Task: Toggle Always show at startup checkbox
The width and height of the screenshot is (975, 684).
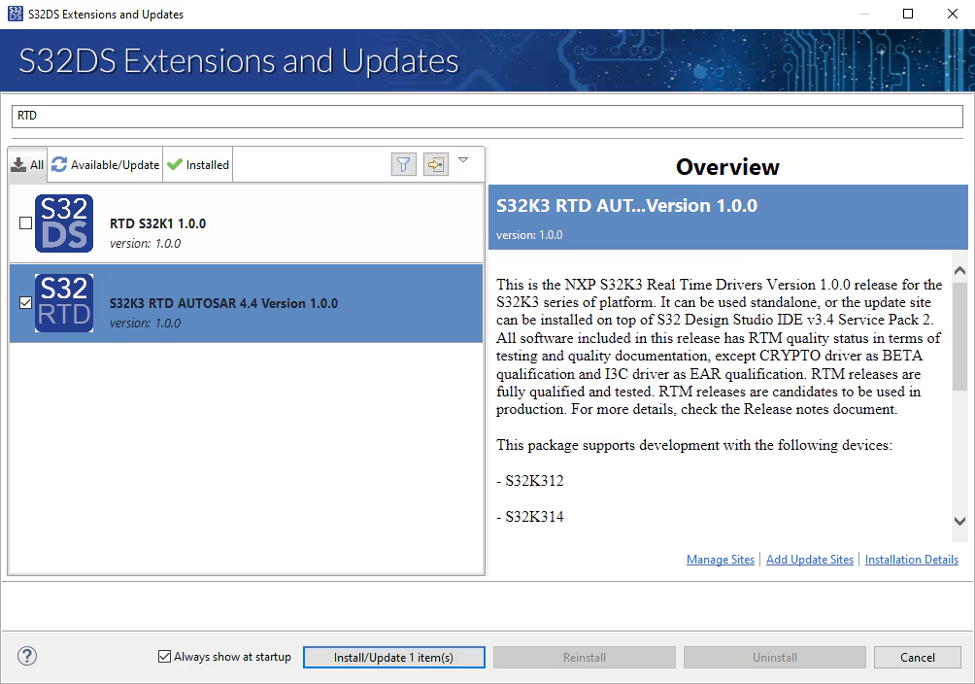Action: pyautogui.click(x=164, y=657)
